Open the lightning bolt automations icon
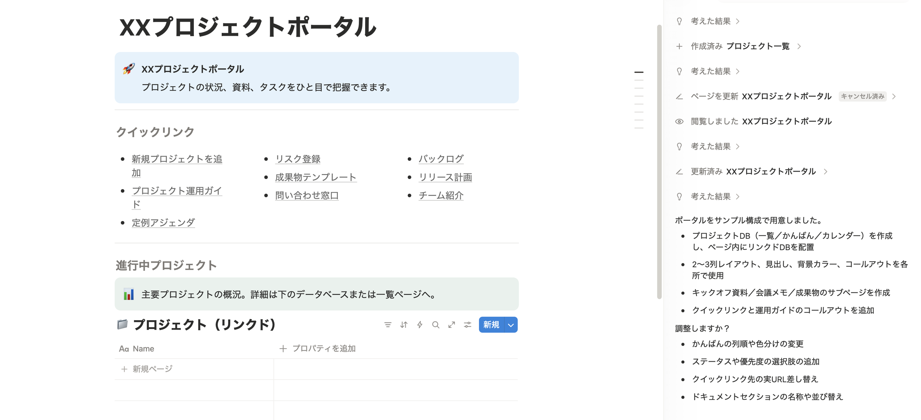 (x=420, y=325)
